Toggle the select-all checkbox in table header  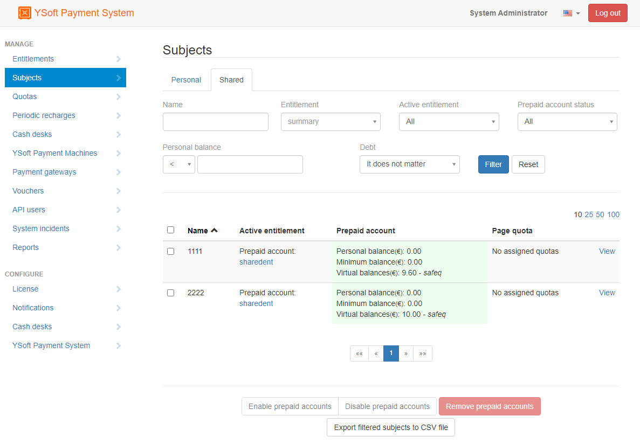tap(171, 230)
